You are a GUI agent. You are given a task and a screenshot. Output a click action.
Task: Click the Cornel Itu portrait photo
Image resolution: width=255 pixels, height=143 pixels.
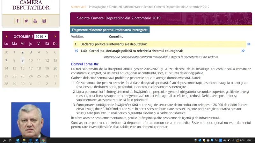click(31, 119)
